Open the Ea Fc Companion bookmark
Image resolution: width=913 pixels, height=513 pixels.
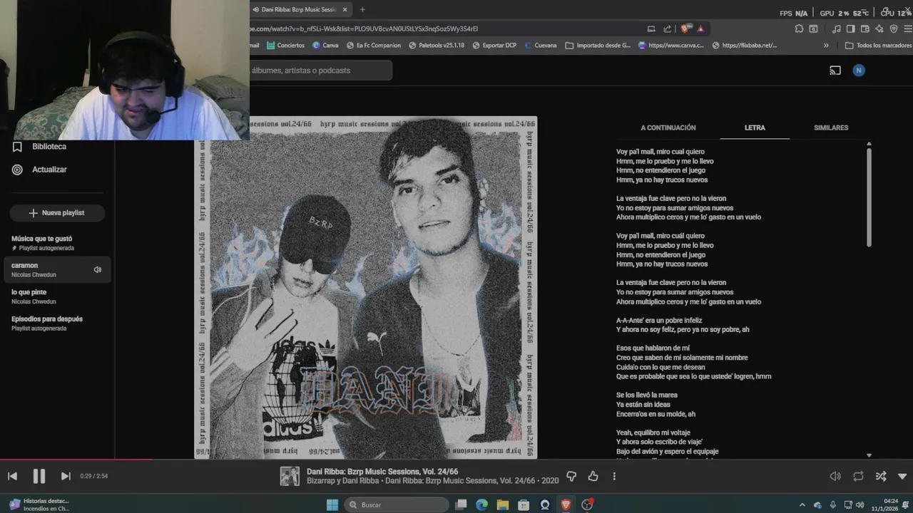373,46
